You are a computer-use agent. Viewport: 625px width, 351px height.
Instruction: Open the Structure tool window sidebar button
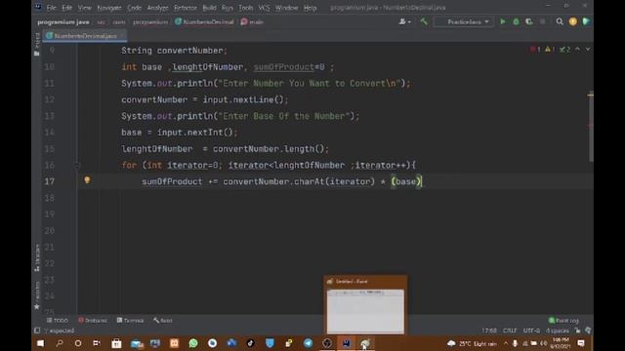point(37,257)
